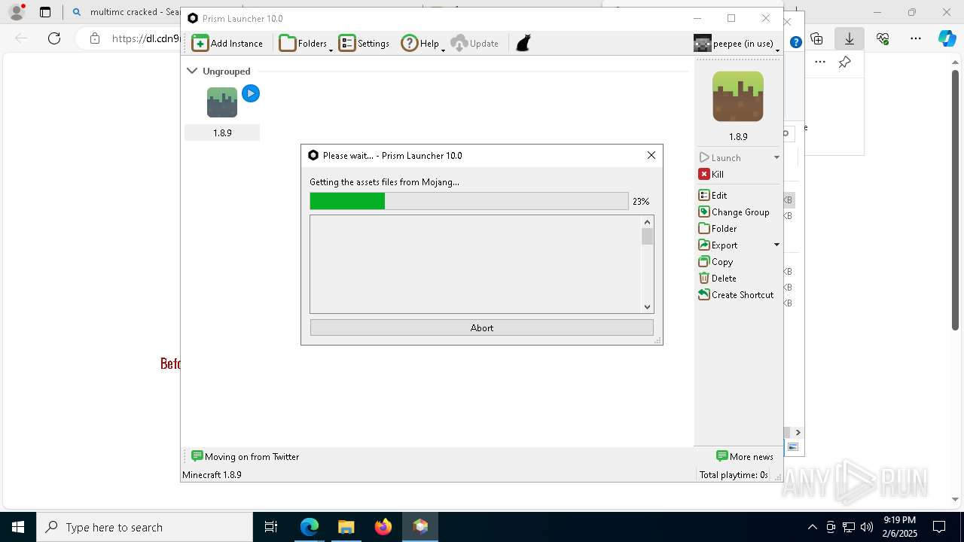Close the Please wait dialog
The image size is (964, 542).
pyautogui.click(x=651, y=155)
